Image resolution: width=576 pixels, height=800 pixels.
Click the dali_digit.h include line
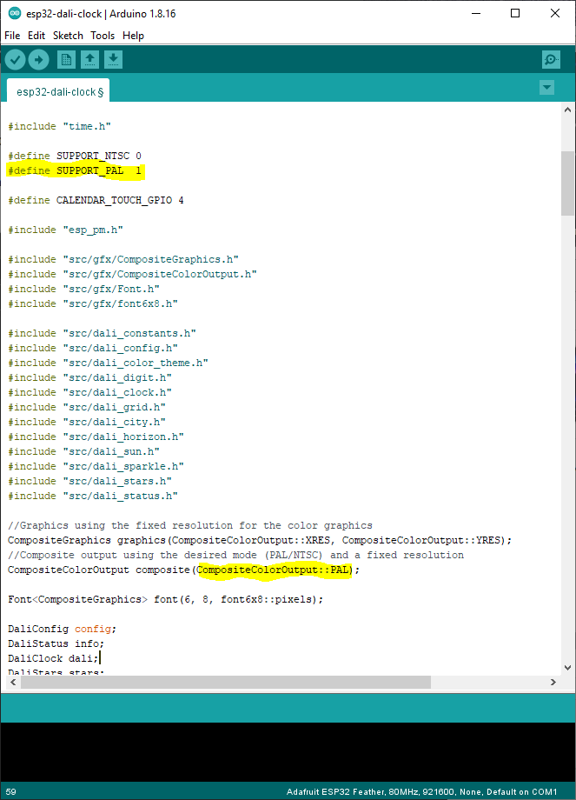pos(89,377)
